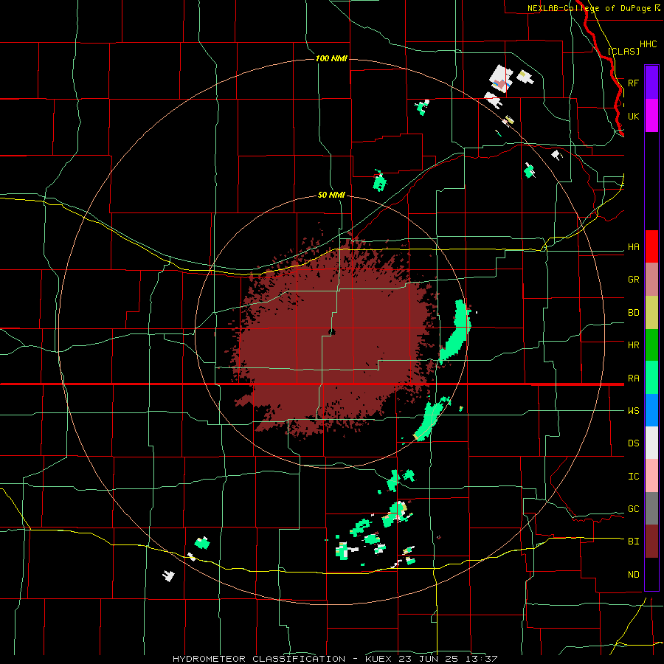Image resolution: width=664 pixels, height=664 pixels.
Task: Click the radar site center dot
Action: coord(331,332)
